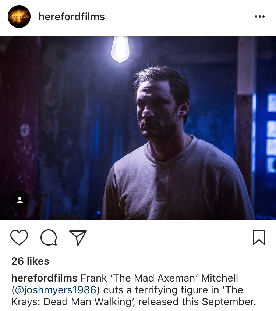
Task: Share the post using the paper plane icon
Action: pos(78,238)
